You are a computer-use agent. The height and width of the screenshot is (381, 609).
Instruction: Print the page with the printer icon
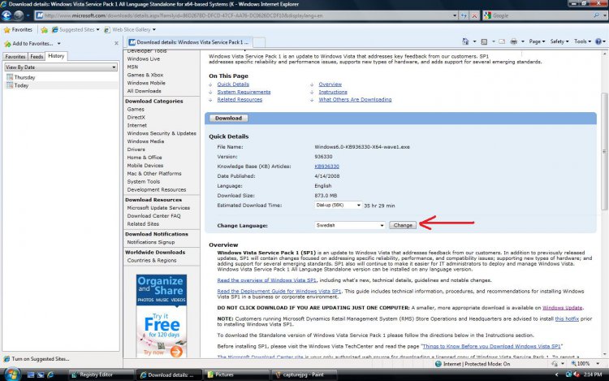pyautogui.click(x=513, y=41)
